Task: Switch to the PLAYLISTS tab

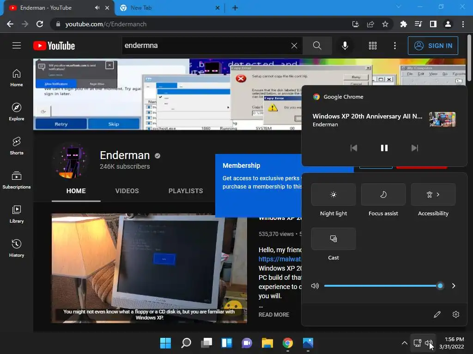Action: pyautogui.click(x=186, y=191)
